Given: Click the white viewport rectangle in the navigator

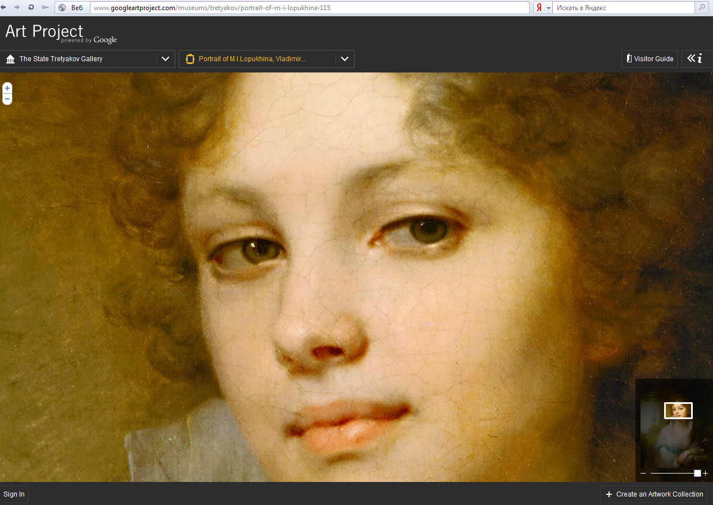Looking at the screenshot, I should click(678, 411).
